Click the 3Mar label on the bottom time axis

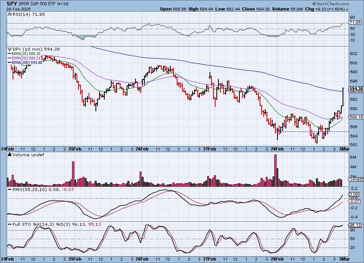(344, 259)
